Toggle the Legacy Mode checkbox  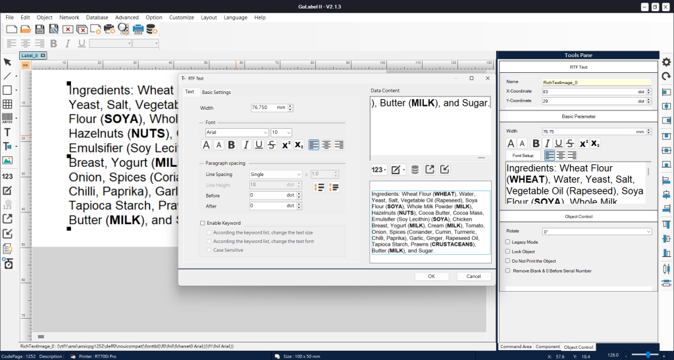click(507, 242)
